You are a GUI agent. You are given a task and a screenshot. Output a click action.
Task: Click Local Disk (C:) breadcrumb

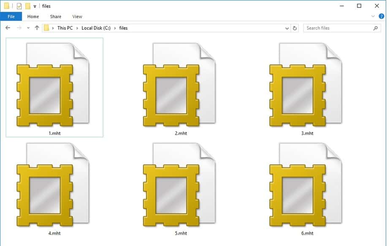[96, 28]
